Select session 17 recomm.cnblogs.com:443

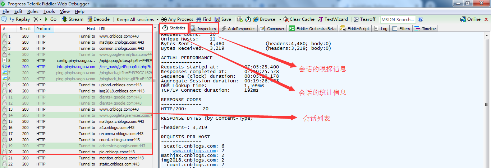tap(76, 134)
